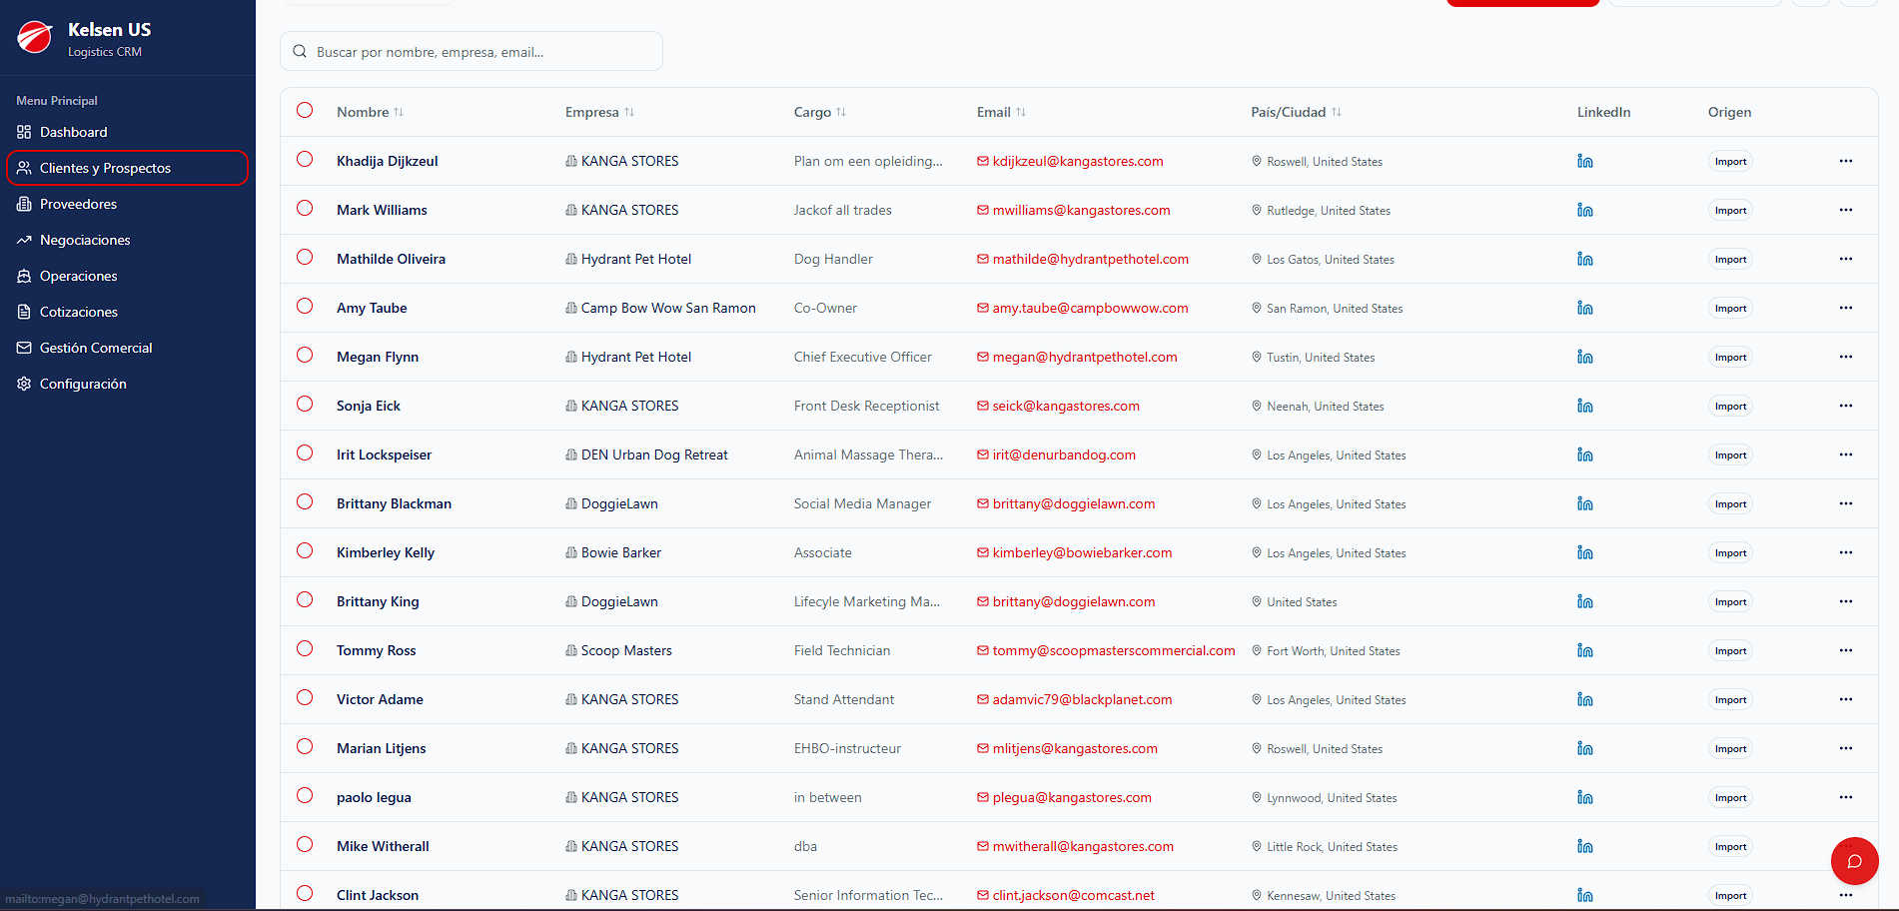
Task: Email mathilde@hydrantpethotel.com via link
Action: [x=1090, y=259]
